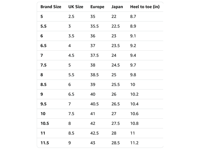Click the UK Size column header
Screen dimensions: 200x150
(76, 7)
